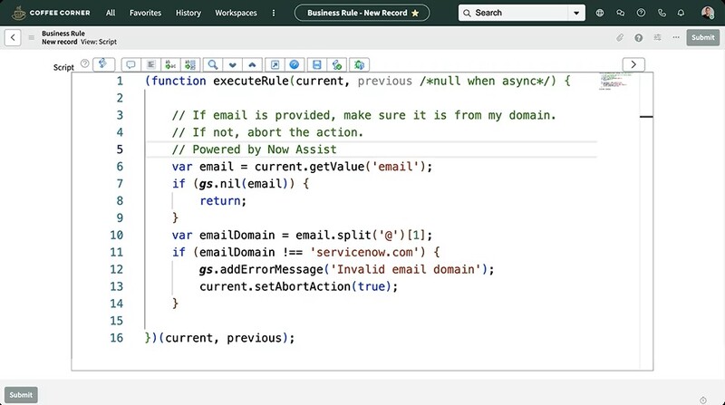Click the Now Assist script generation icon
Viewport: 725px width, 405px height.
[x=106, y=64]
